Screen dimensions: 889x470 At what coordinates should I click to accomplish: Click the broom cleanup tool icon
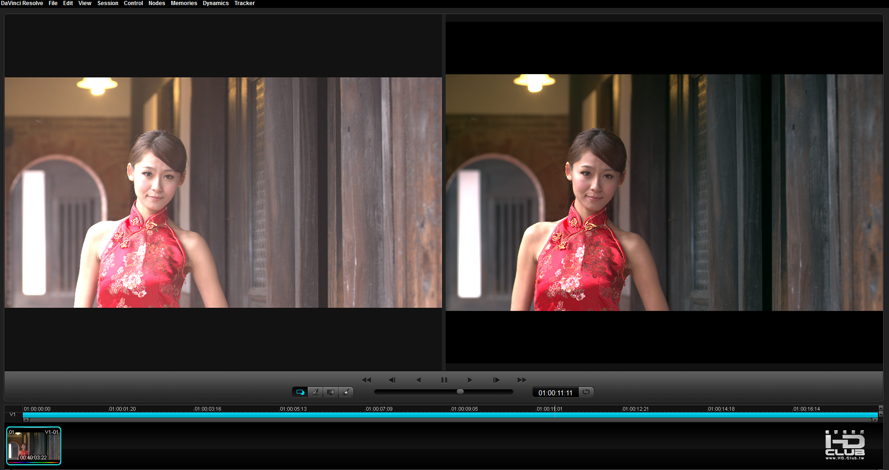coord(346,392)
